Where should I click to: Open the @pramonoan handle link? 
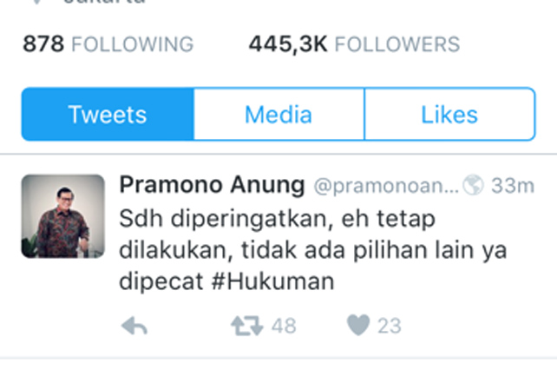point(386,186)
